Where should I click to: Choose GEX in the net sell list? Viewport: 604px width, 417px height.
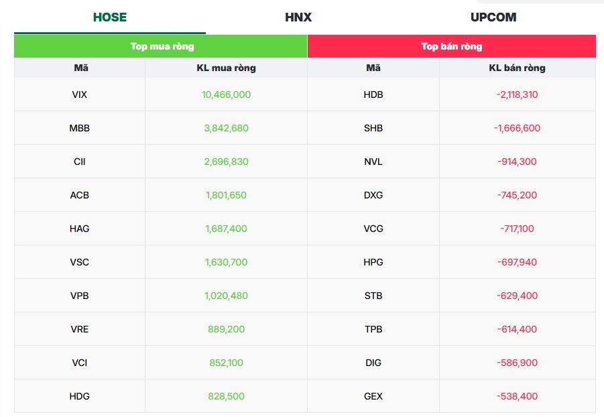373,396
